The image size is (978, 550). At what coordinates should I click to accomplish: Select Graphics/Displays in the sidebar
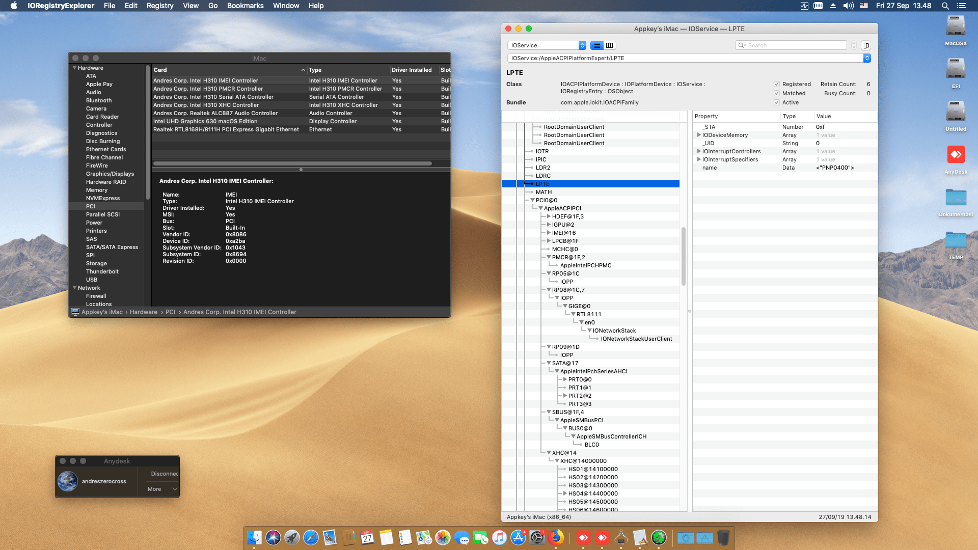coord(110,174)
